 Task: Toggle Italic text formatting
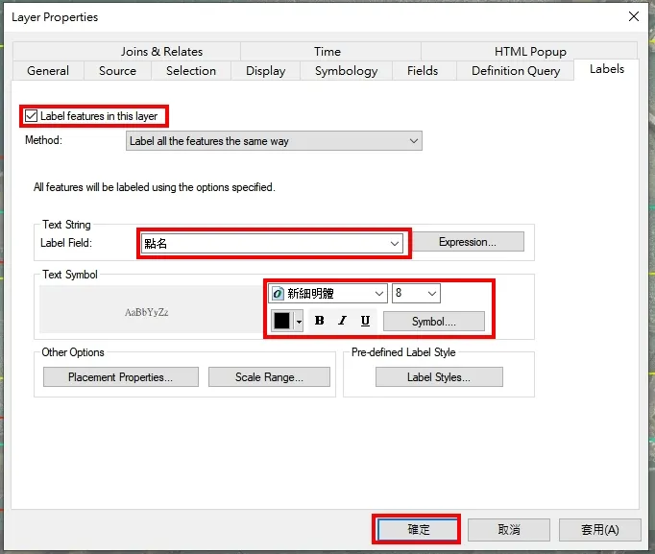pyautogui.click(x=343, y=321)
